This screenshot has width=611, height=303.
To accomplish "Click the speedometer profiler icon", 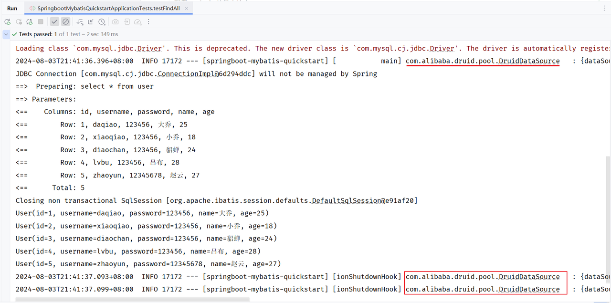I will pyautogui.click(x=138, y=22).
